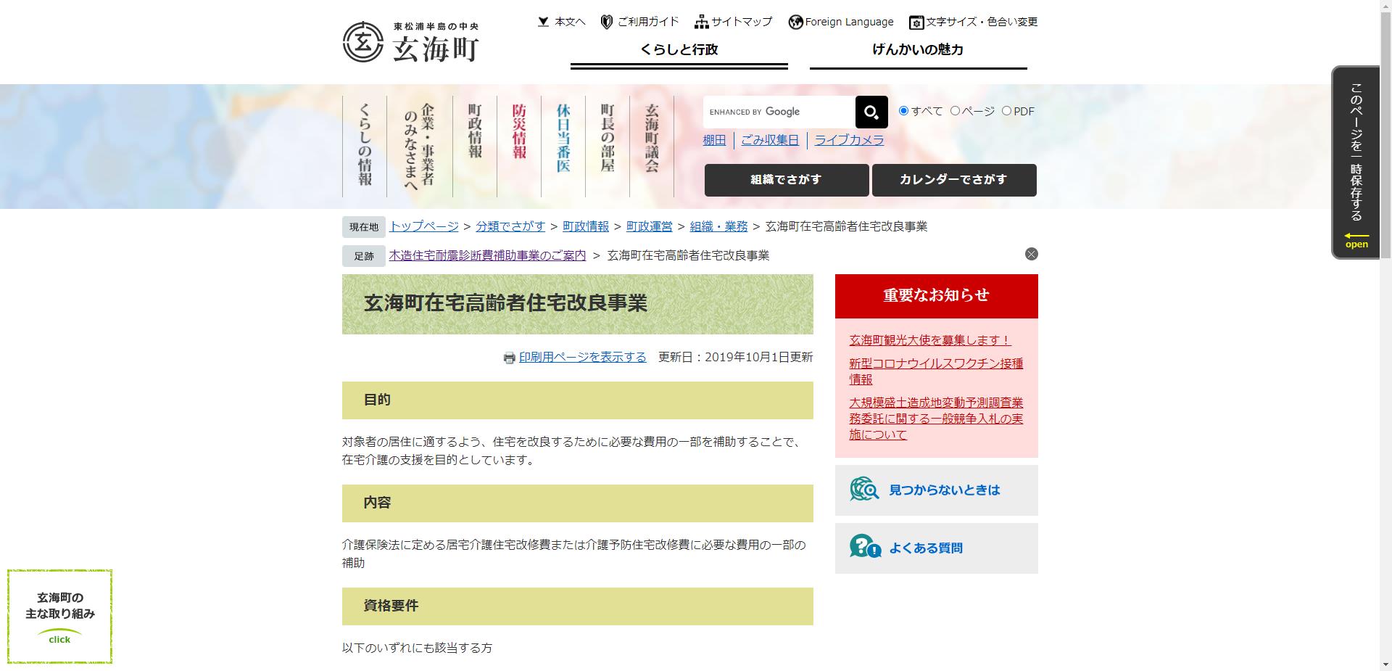Clear the breadcrumb footprint with the × button
Viewport: 1392px width, 671px height.
(x=1032, y=254)
